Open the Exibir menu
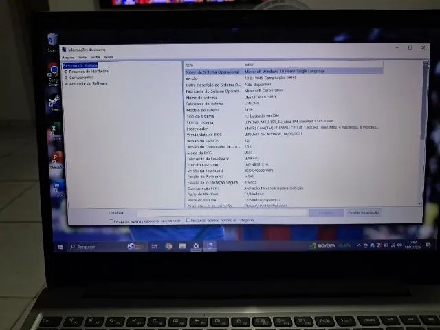Image resolution: width=440 pixels, height=330 pixels. tap(96, 57)
